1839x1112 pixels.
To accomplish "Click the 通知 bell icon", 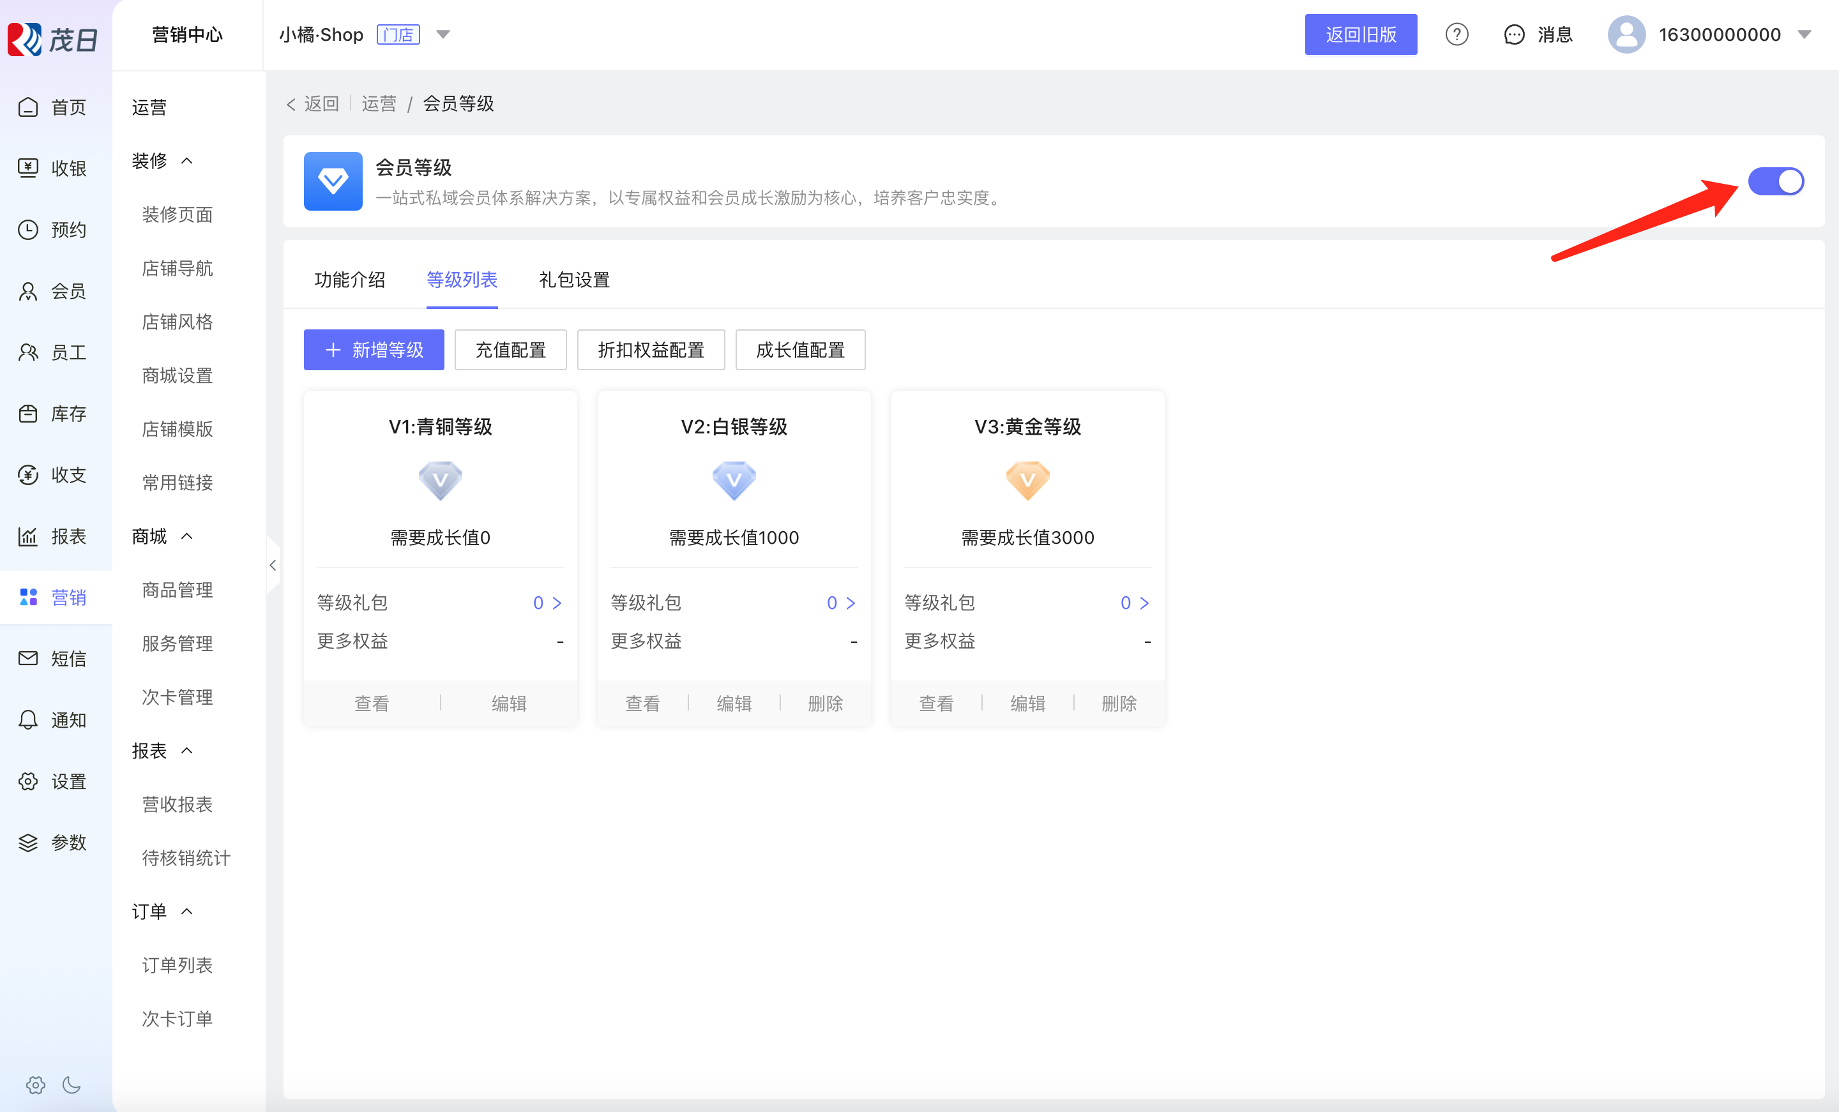I will pos(28,719).
